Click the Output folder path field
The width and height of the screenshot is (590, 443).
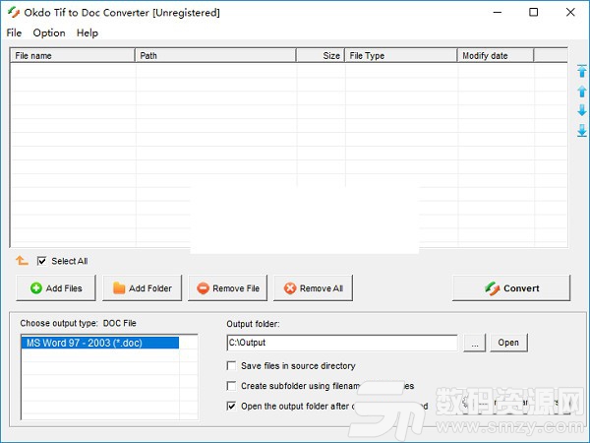(342, 343)
